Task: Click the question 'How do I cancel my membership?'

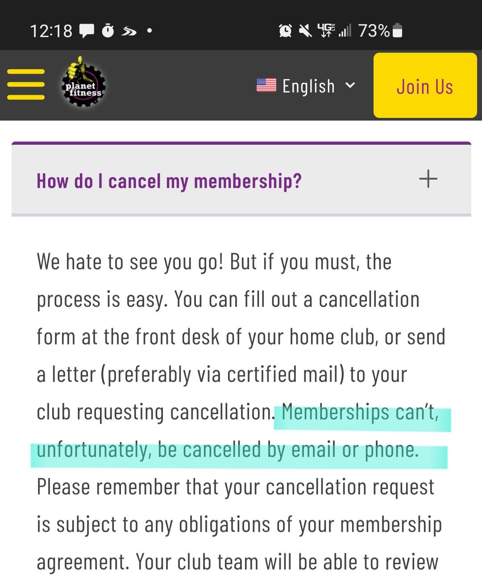Action: coord(169,180)
